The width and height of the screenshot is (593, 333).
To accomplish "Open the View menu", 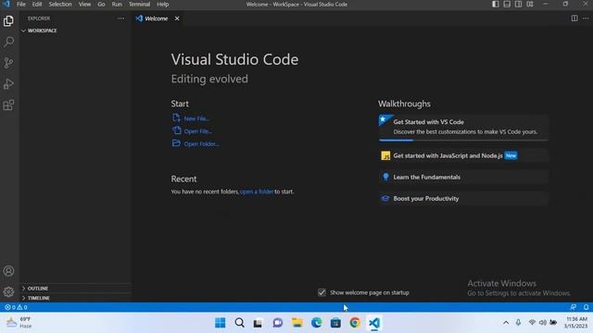I will coord(84,4).
